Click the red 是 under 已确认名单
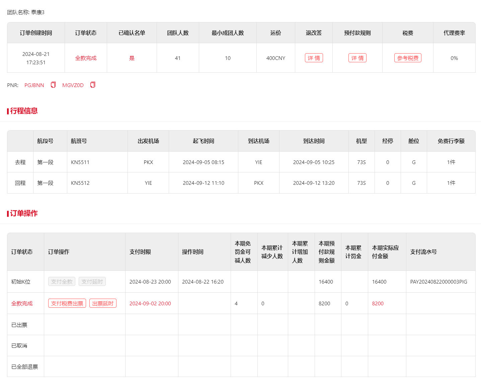 tap(132, 58)
